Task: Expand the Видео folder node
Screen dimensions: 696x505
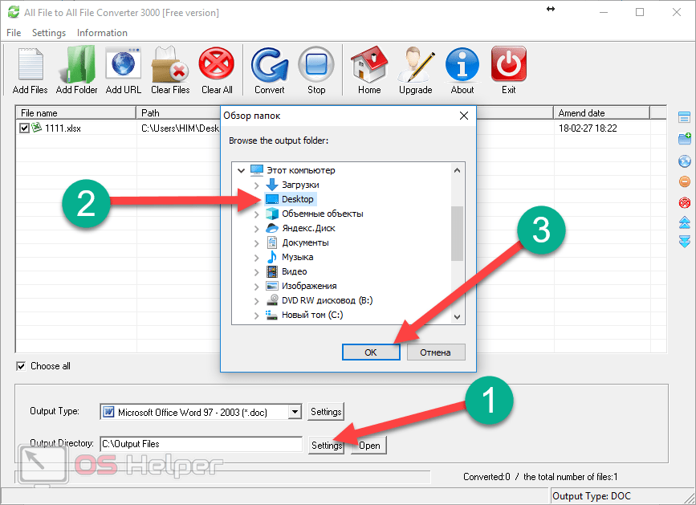Action: tap(257, 272)
